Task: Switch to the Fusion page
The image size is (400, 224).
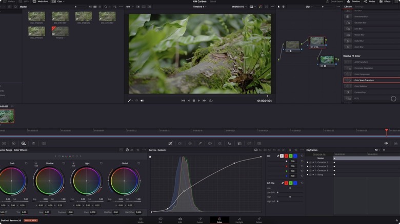Action: pos(200,220)
